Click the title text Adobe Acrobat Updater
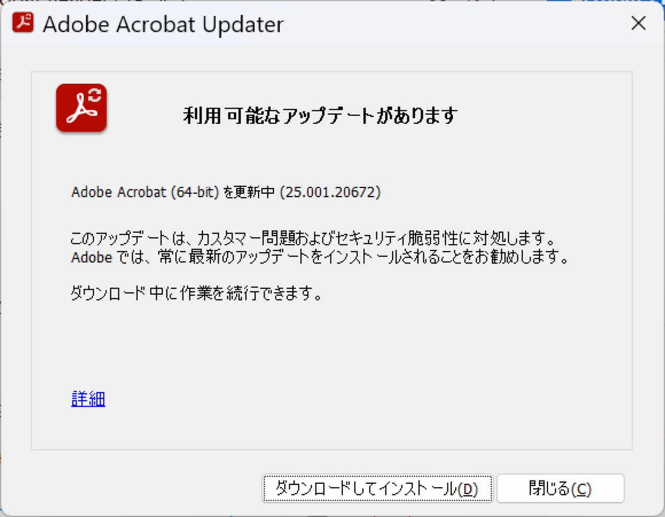Viewport: 665px width, 517px height. tap(164, 24)
